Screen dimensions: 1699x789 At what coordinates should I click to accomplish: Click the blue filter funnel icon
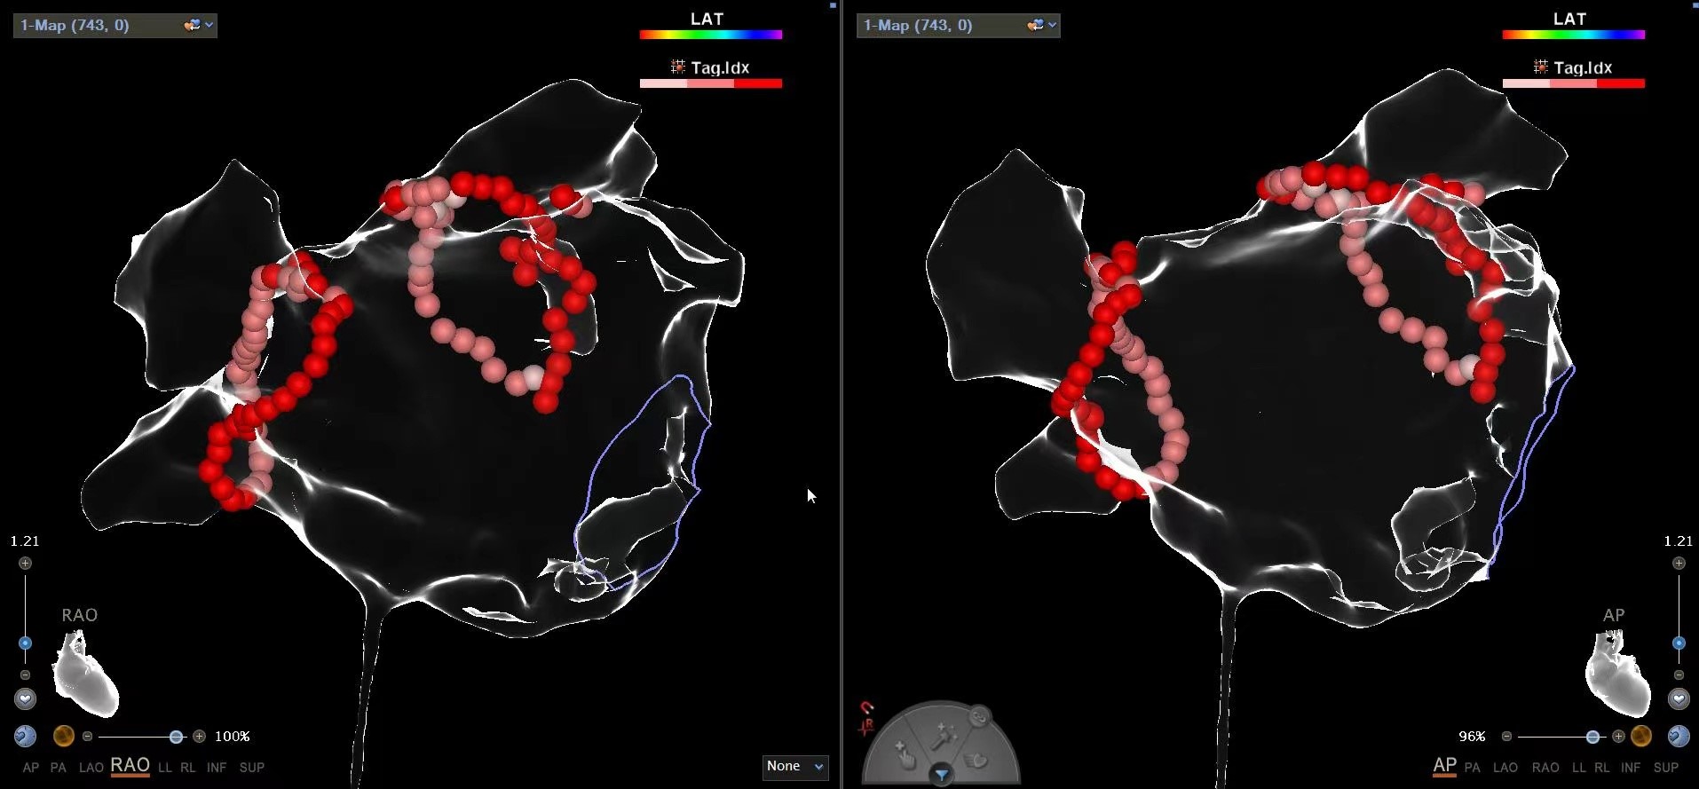pyautogui.click(x=941, y=776)
